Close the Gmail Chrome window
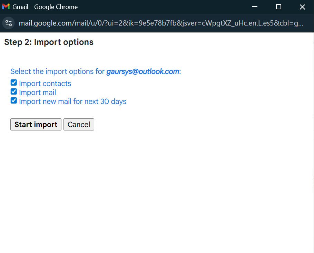The height and width of the screenshot is (253, 314). pos(302,7)
